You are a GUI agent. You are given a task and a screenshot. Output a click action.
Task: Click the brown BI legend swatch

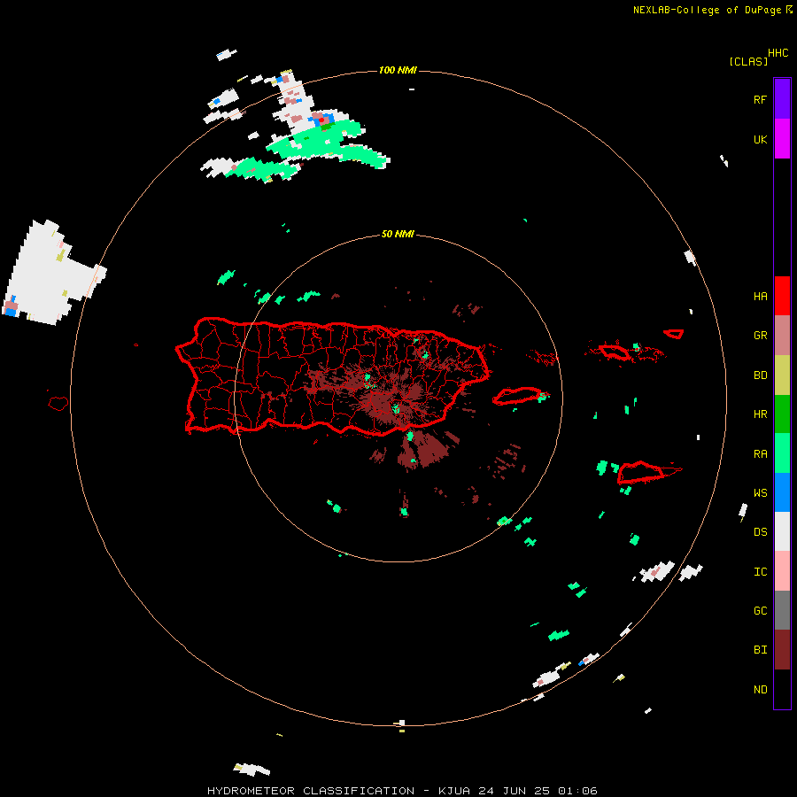pos(782,650)
